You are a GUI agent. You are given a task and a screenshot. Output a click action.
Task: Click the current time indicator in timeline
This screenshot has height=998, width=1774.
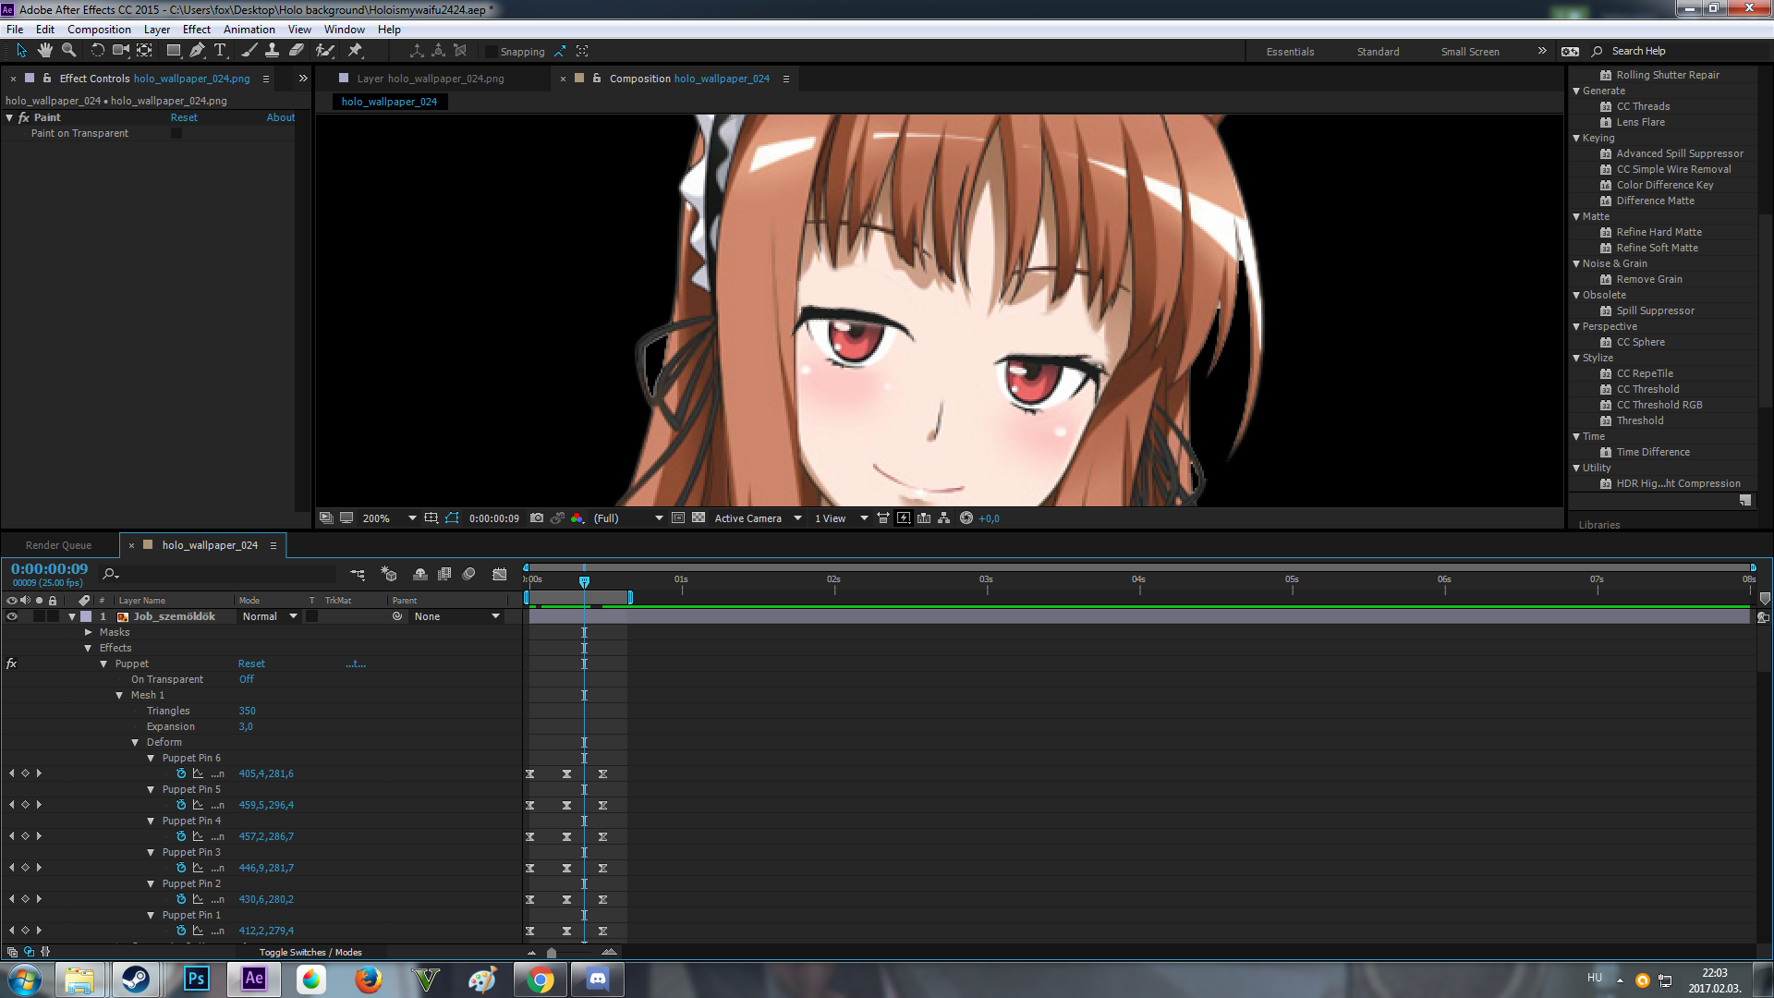pos(584,581)
